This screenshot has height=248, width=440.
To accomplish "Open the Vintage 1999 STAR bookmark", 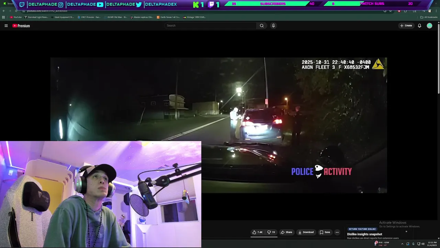I will 194,17.
